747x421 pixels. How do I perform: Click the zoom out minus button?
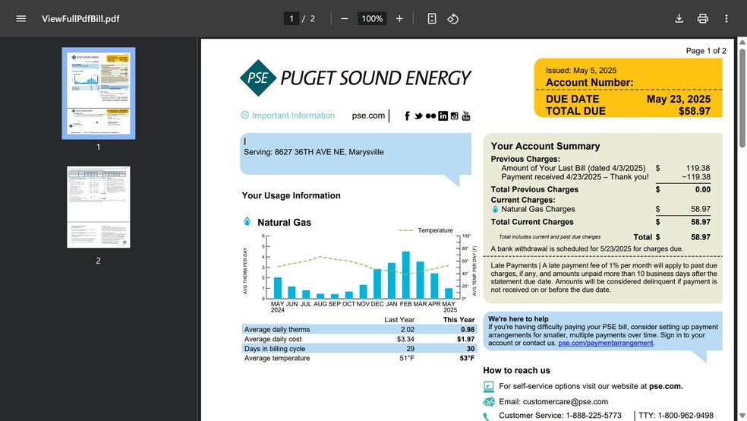point(345,18)
